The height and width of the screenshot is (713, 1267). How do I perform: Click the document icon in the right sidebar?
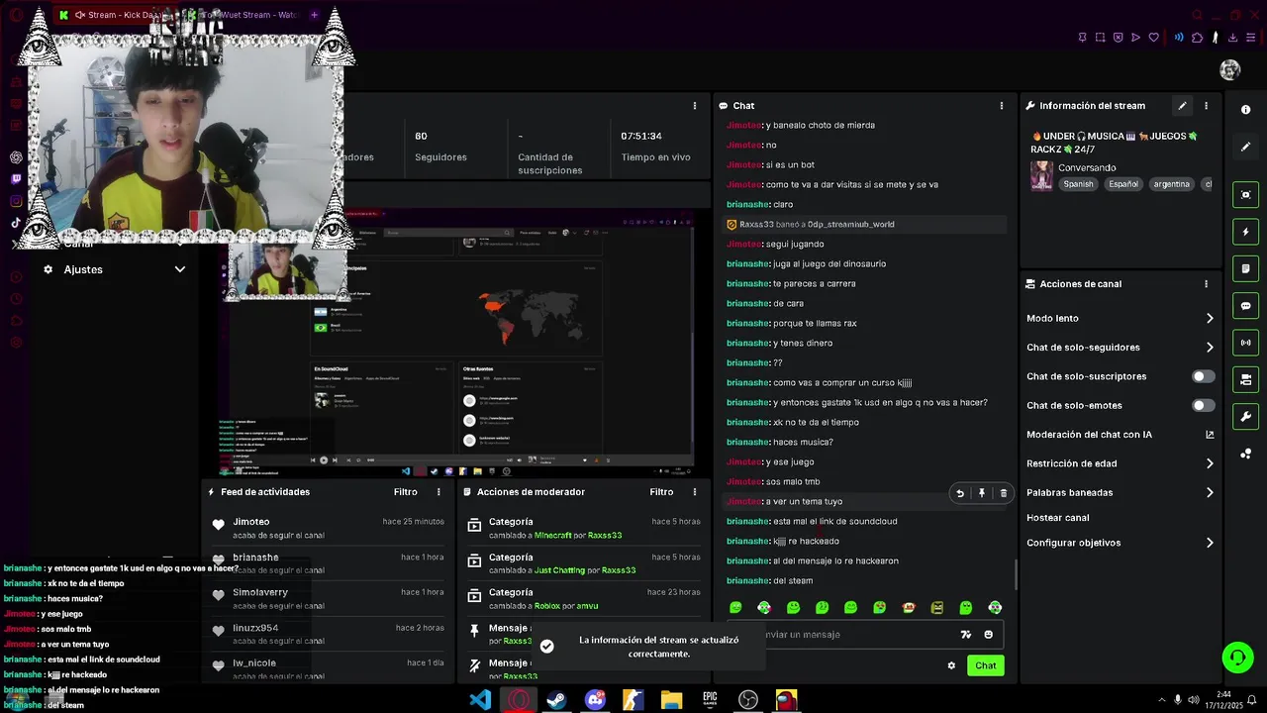[1245, 268]
